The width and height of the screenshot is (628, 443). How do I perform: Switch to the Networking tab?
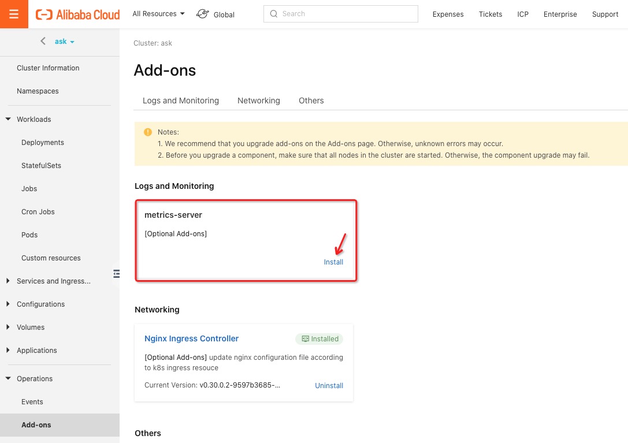259,100
